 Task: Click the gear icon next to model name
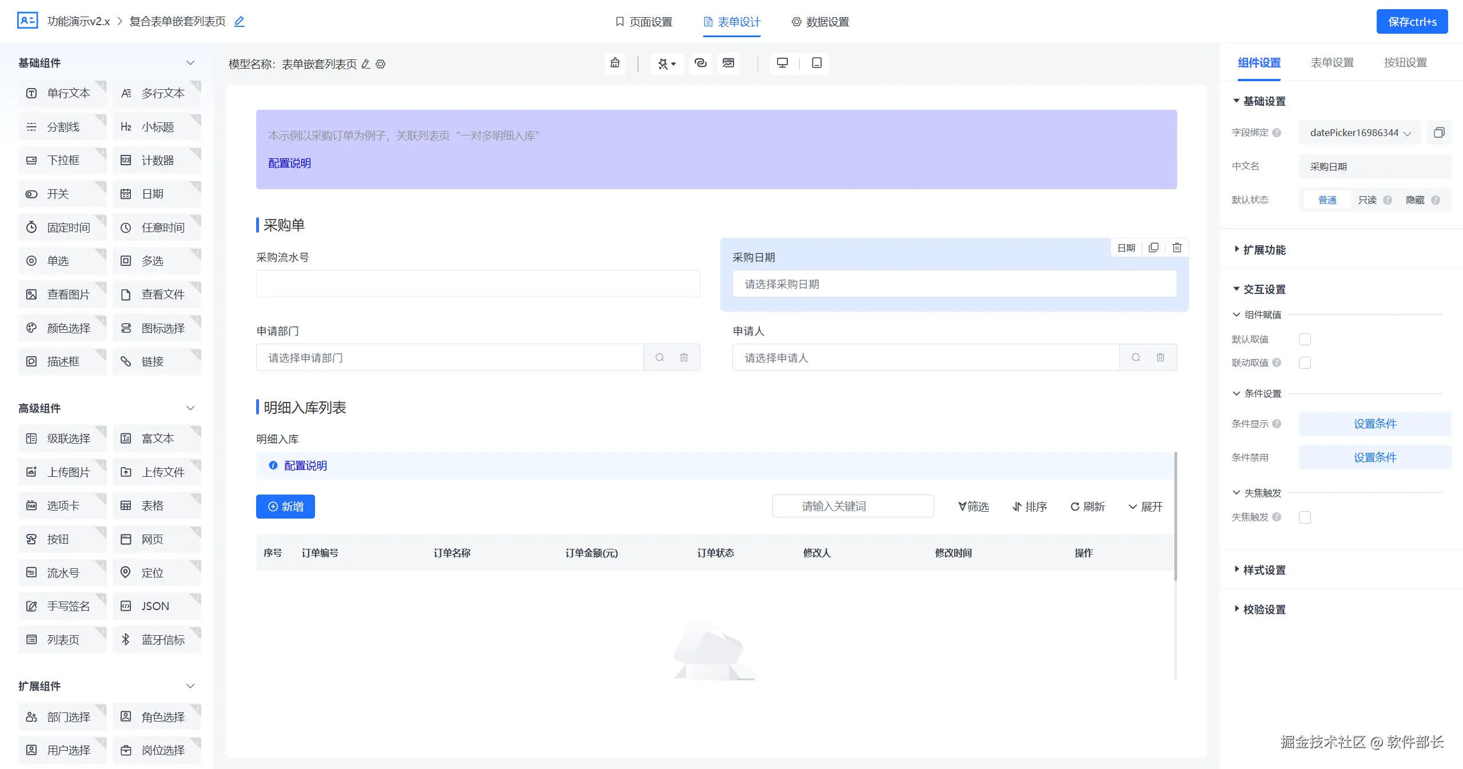pyautogui.click(x=381, y=64)
